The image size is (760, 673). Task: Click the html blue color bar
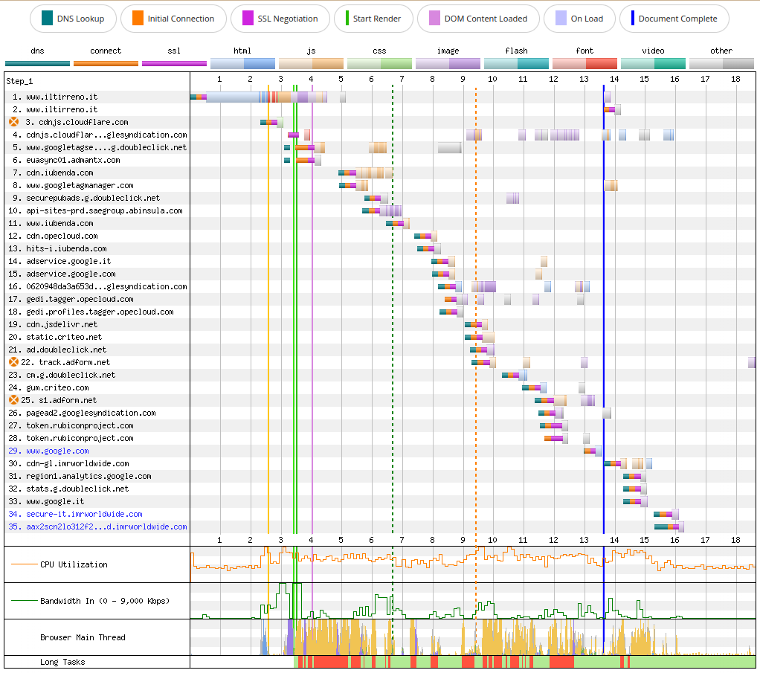pos(243,63)
